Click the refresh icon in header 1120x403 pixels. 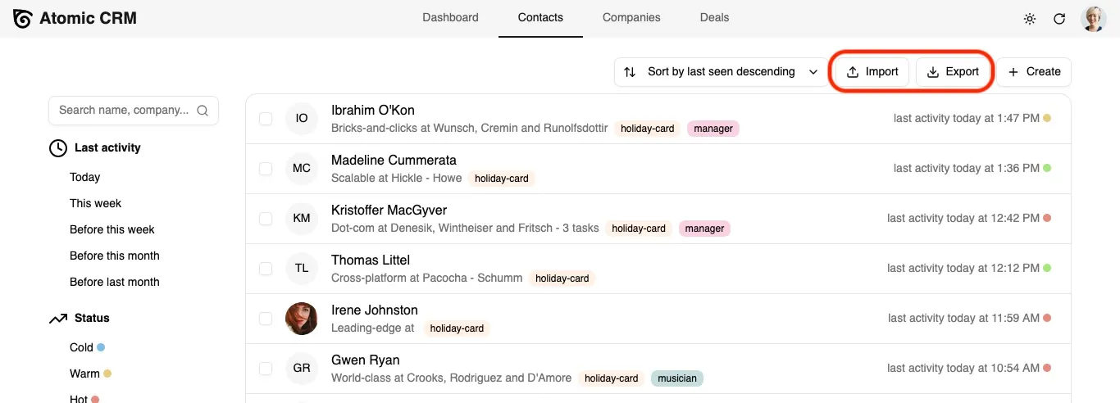click(x=1059, y=19)
